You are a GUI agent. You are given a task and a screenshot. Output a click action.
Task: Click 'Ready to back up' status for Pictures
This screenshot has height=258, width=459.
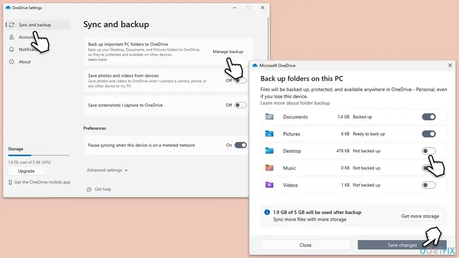tap(369, 134)
